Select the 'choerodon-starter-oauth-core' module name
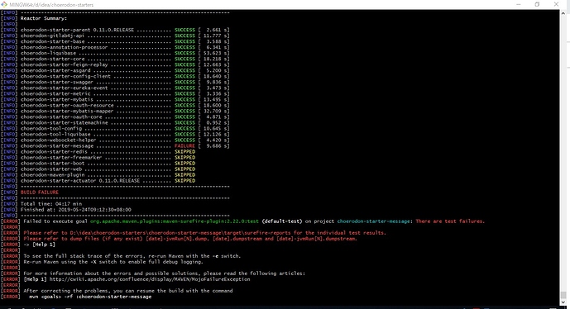The height and width of the screenshot is (309, 570). coord(61,117)
